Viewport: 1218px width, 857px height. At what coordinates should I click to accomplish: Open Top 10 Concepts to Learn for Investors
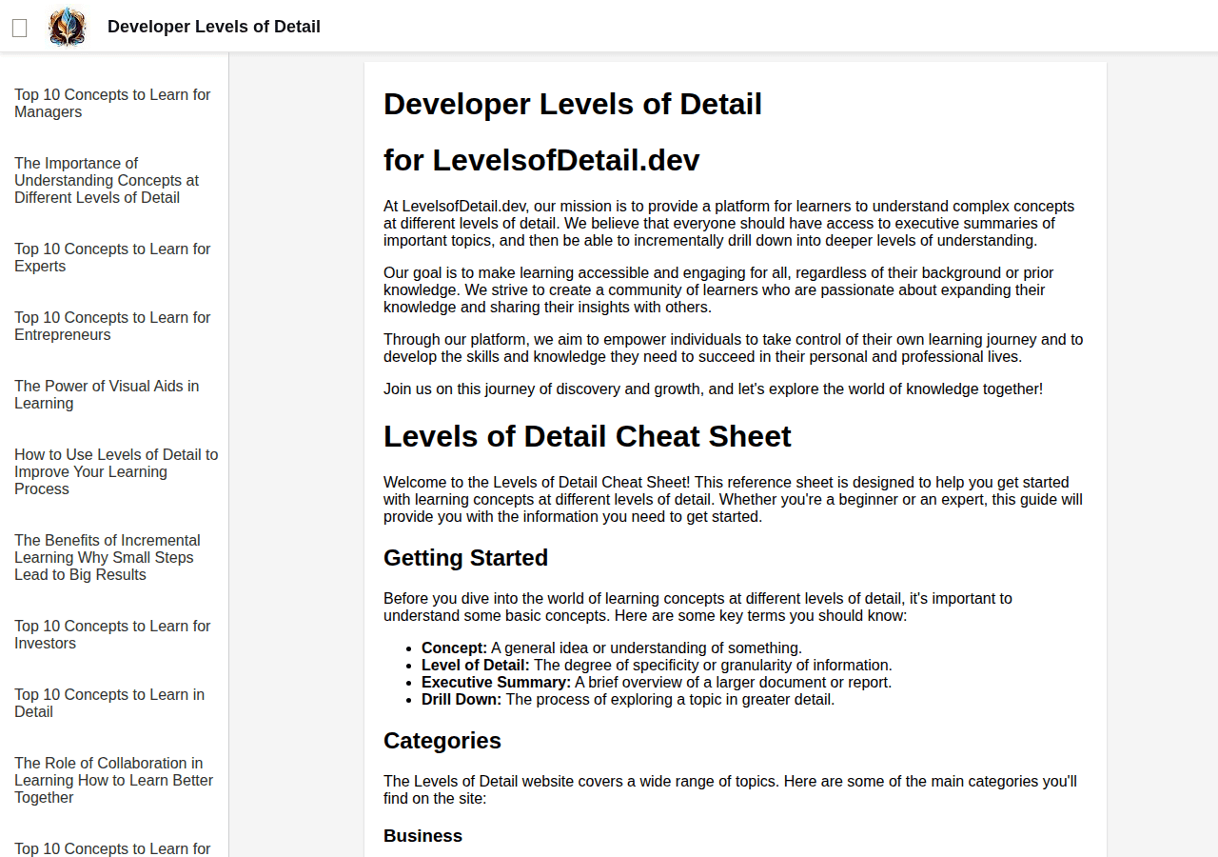coord(112,635)
